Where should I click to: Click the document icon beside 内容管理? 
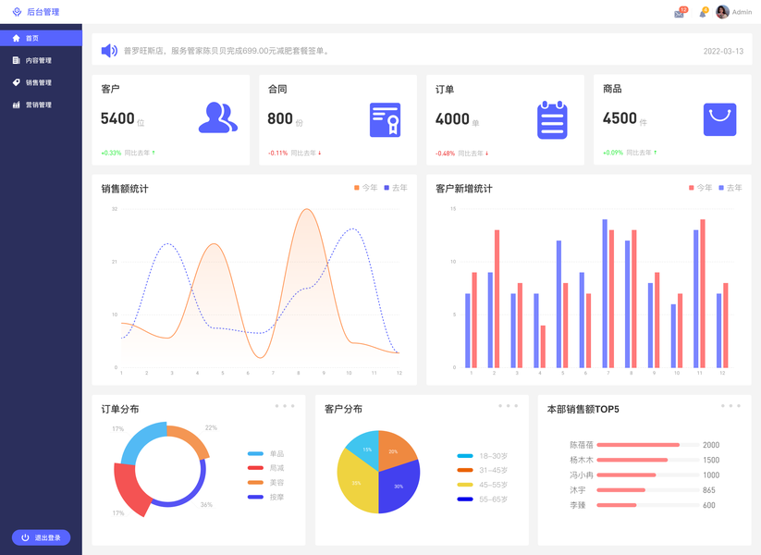coord(16,60)
